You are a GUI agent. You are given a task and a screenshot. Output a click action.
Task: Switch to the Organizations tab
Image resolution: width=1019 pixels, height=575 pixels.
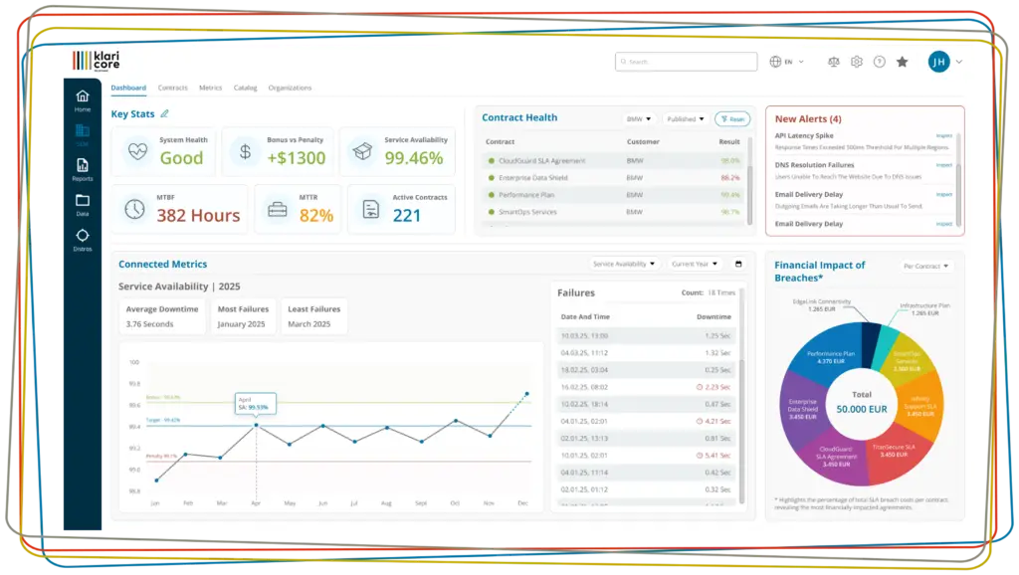290,88
